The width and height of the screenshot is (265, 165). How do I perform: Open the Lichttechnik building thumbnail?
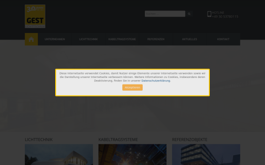pos(59,154)
